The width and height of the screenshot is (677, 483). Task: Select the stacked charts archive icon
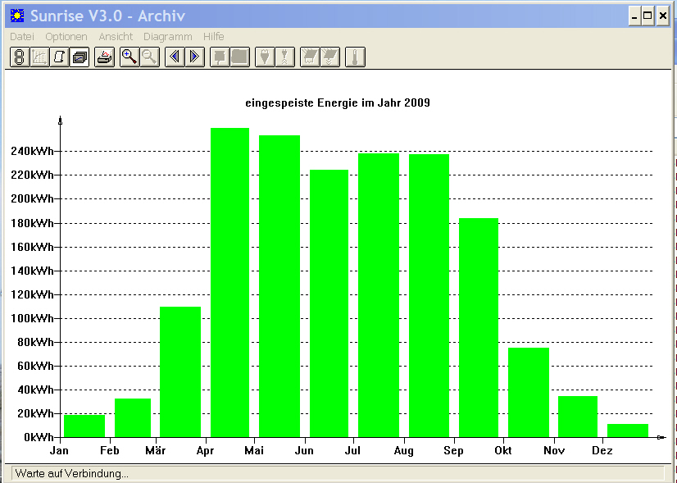[x=80, y=57]
